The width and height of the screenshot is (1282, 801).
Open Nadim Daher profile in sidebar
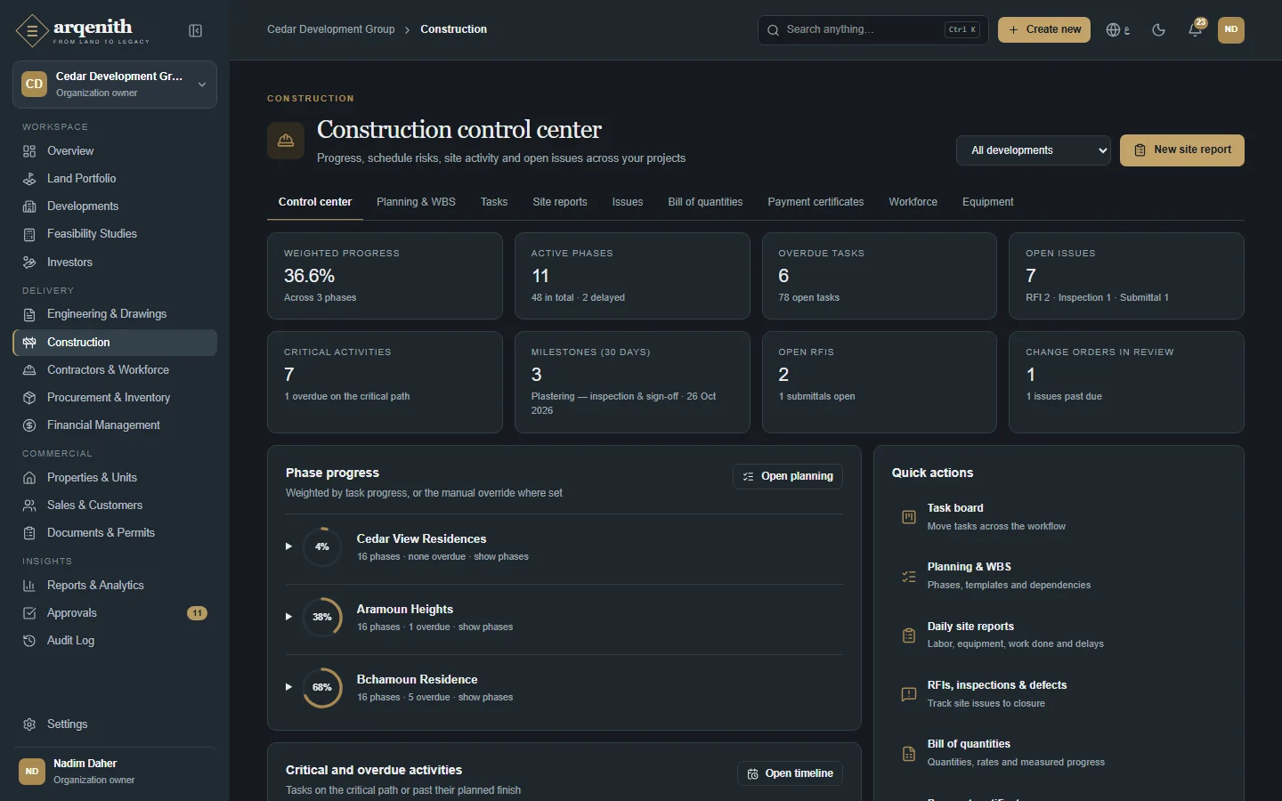pos(115,772)
